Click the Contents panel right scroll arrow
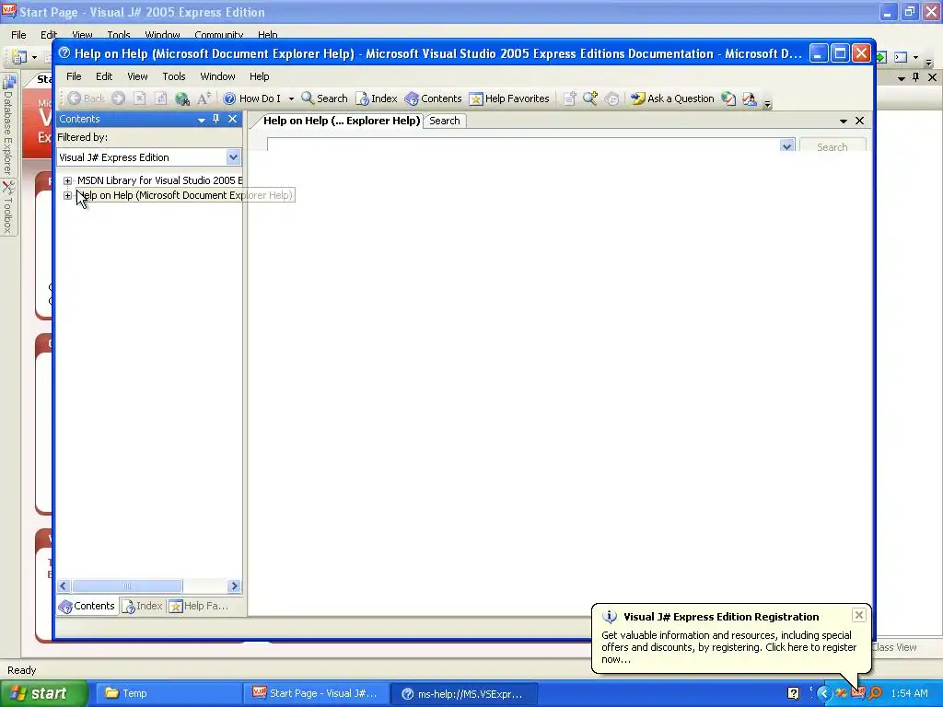The height and width of the screenshot is (707, 943). tap(235, 586)
